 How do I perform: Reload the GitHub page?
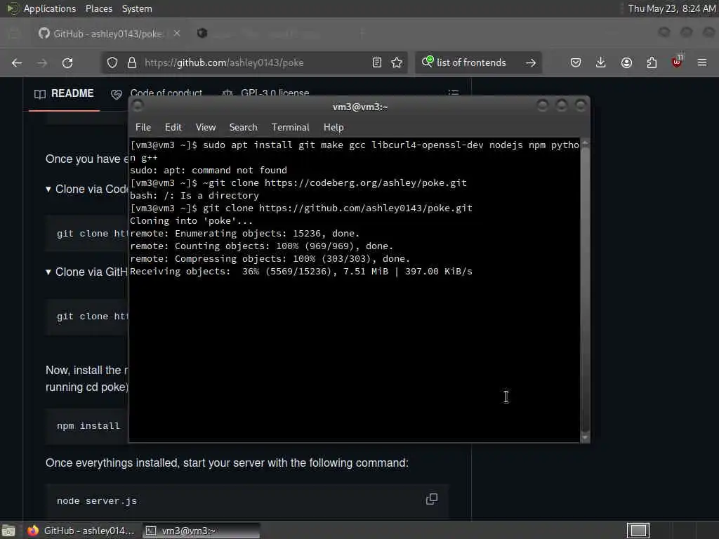point(67,62)
